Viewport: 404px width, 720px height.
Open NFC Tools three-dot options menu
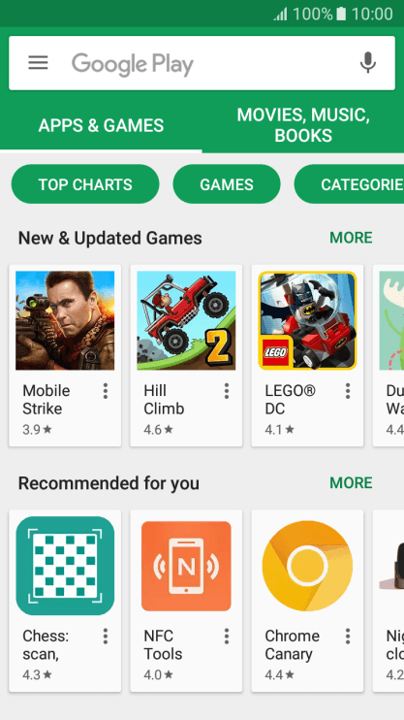(227, 636)
